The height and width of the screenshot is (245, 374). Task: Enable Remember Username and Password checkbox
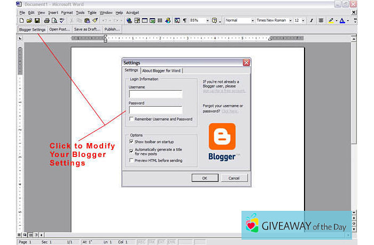(131, 119)
